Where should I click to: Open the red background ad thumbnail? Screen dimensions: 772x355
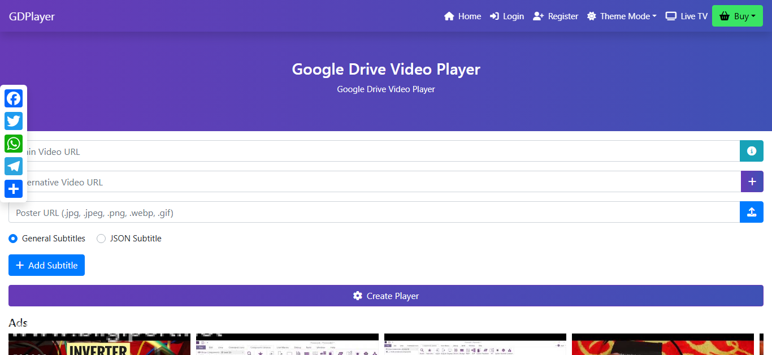[663, 344]
